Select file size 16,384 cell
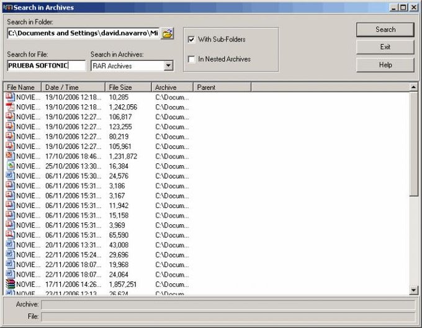Screen dimensions: 422x328 point(119,166)
